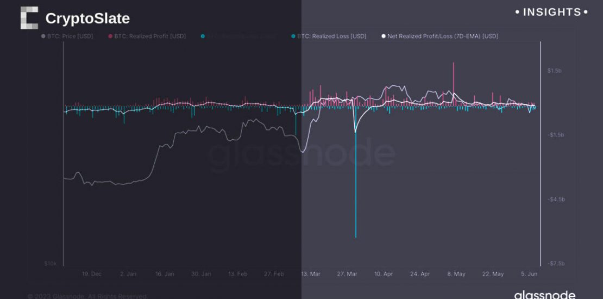Click the CryptoSlate brand name
This screenshot has height=299, width=603.
point(87,18)
